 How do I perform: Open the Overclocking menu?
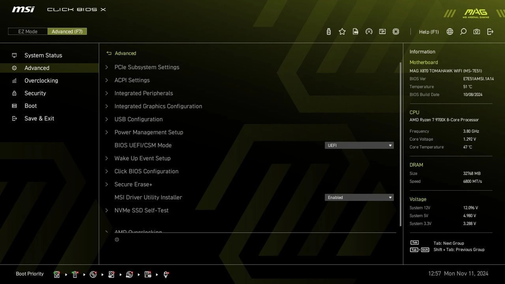pos(41,80)
